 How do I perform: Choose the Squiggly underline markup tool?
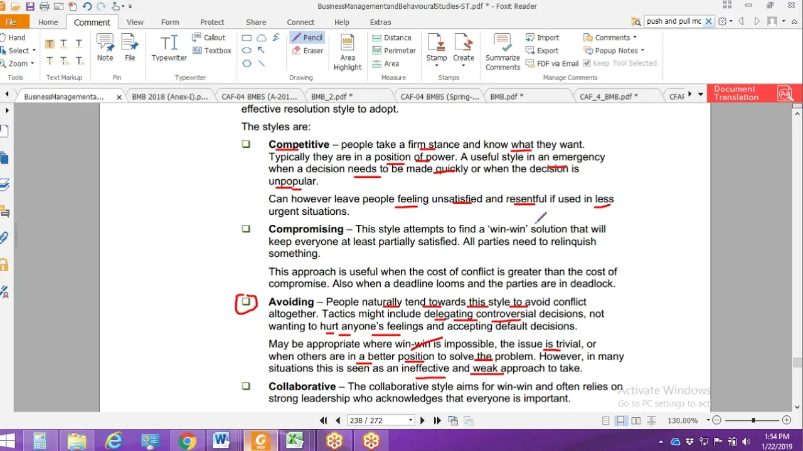coord(64,44)
